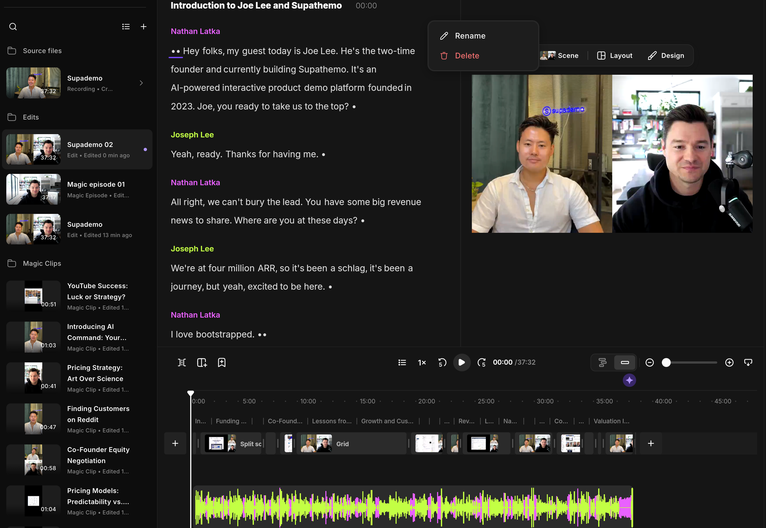This screenshot has height=528, width=766.
Task: Open the search in the sidebar
Action: [13, 26]
